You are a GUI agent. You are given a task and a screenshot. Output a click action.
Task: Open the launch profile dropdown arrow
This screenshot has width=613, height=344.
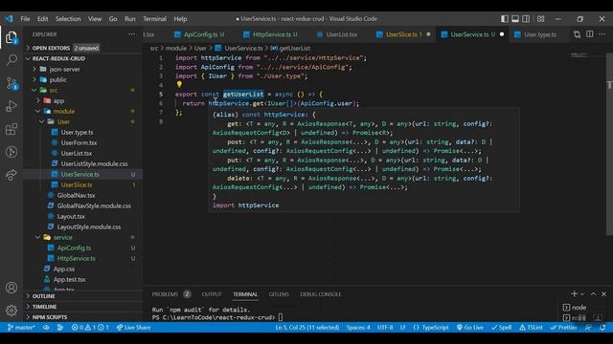(582, 294)
